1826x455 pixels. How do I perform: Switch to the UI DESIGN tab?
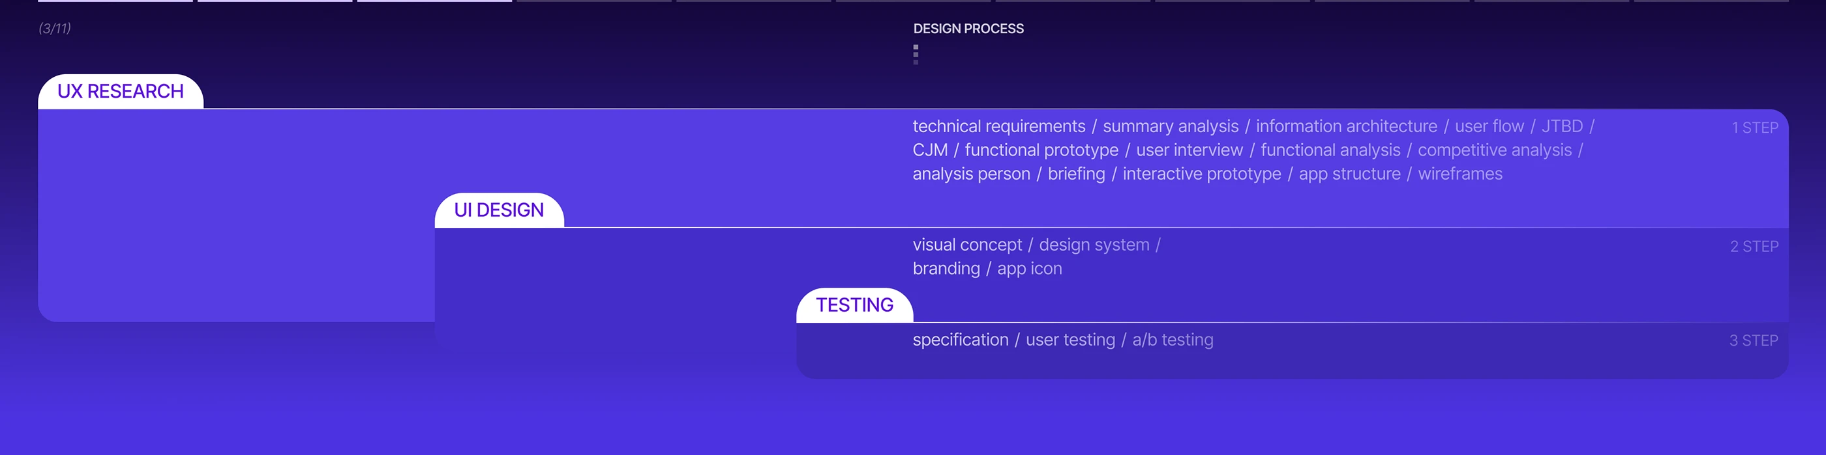pyautogui.click(x=499, y=211)
